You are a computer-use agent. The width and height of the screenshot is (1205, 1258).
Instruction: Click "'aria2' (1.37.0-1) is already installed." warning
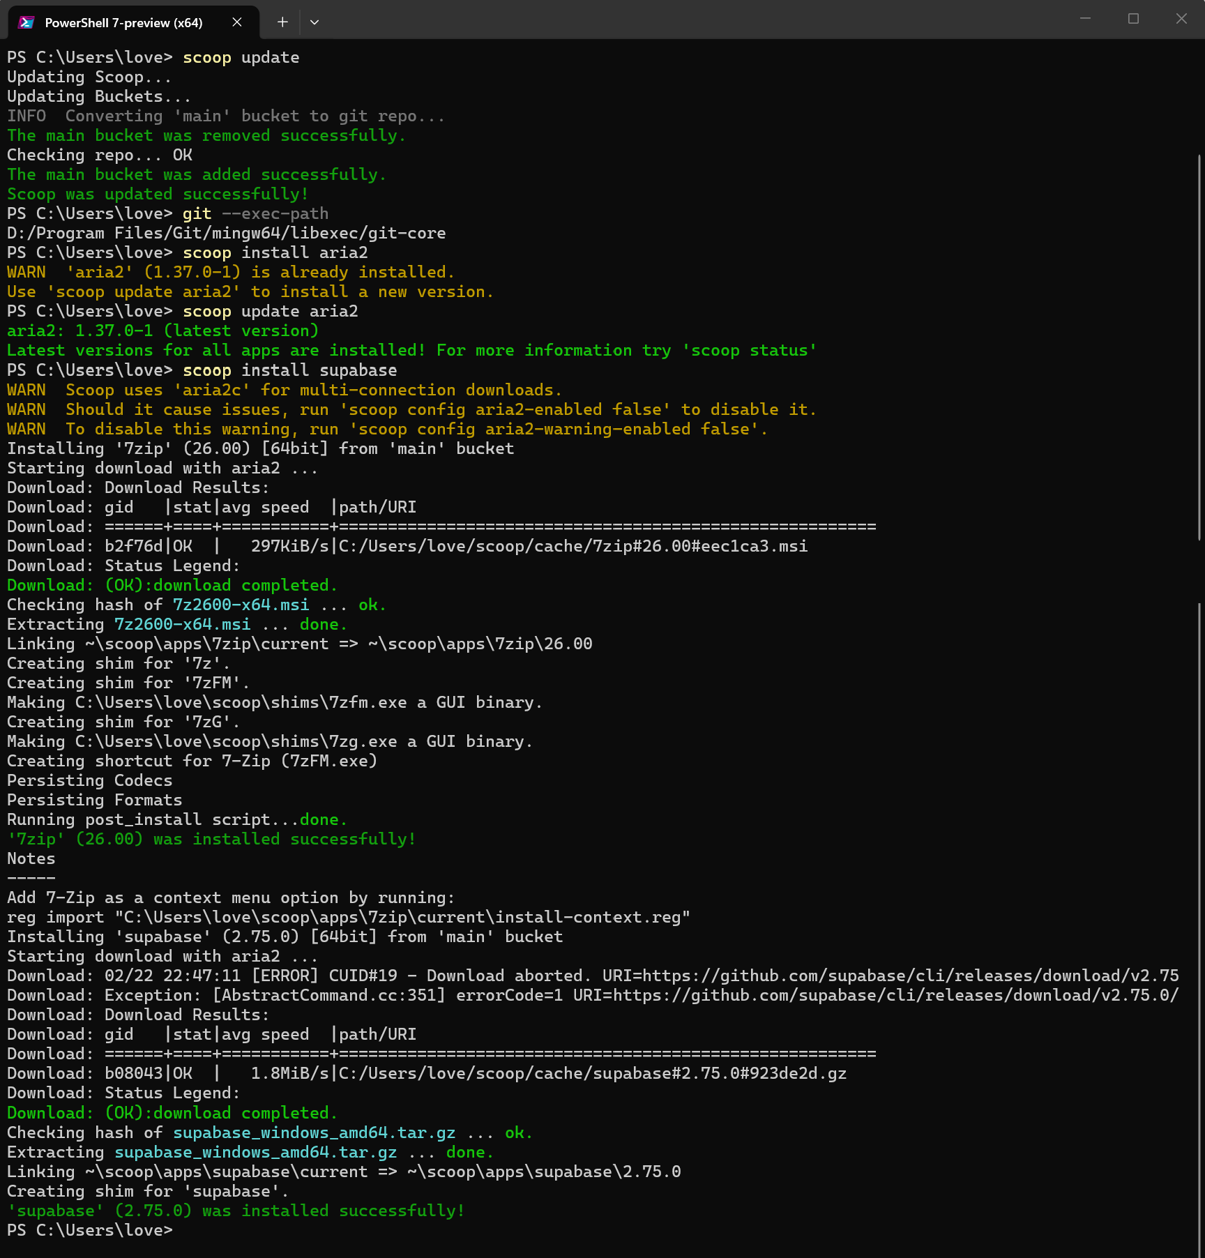[x=260, y=273]
